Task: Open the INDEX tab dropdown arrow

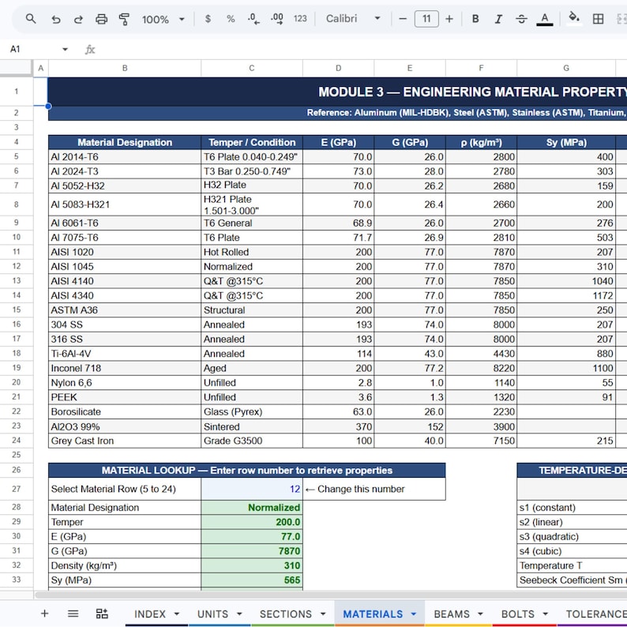Action: click(177, 614)
